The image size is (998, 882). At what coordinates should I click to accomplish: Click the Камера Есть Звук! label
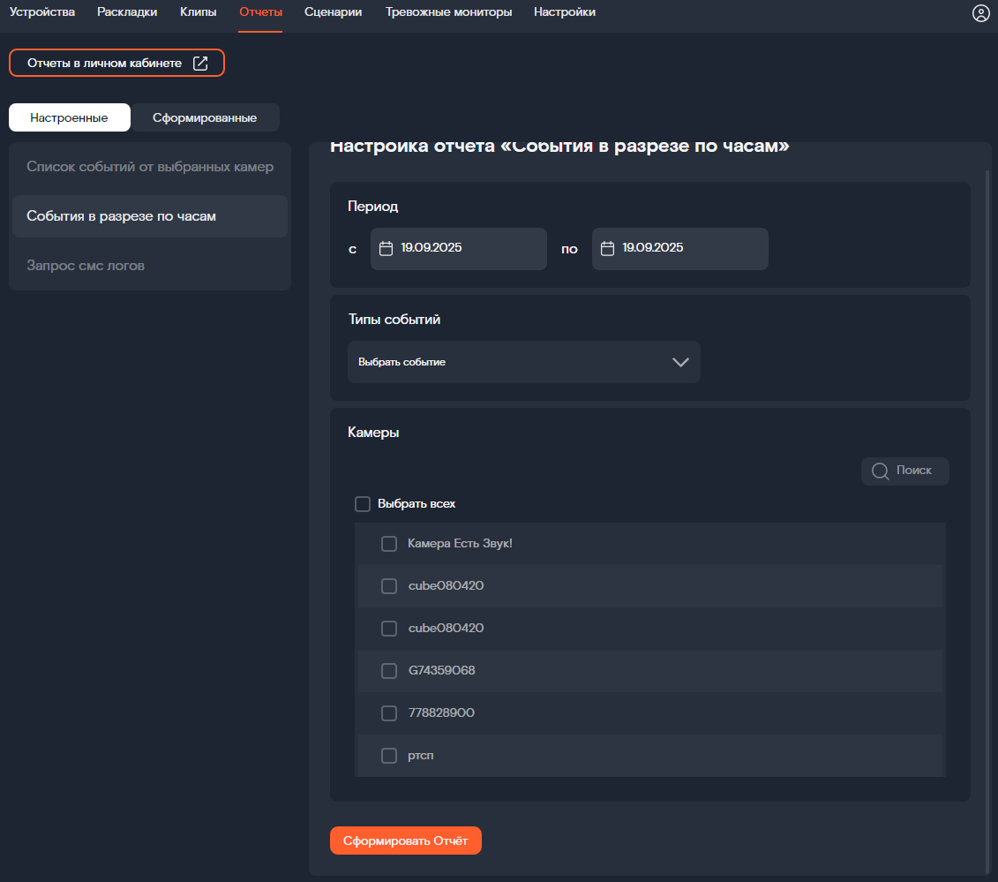tap(460, 544)
